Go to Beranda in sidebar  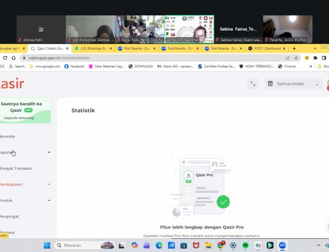[7, 136]
